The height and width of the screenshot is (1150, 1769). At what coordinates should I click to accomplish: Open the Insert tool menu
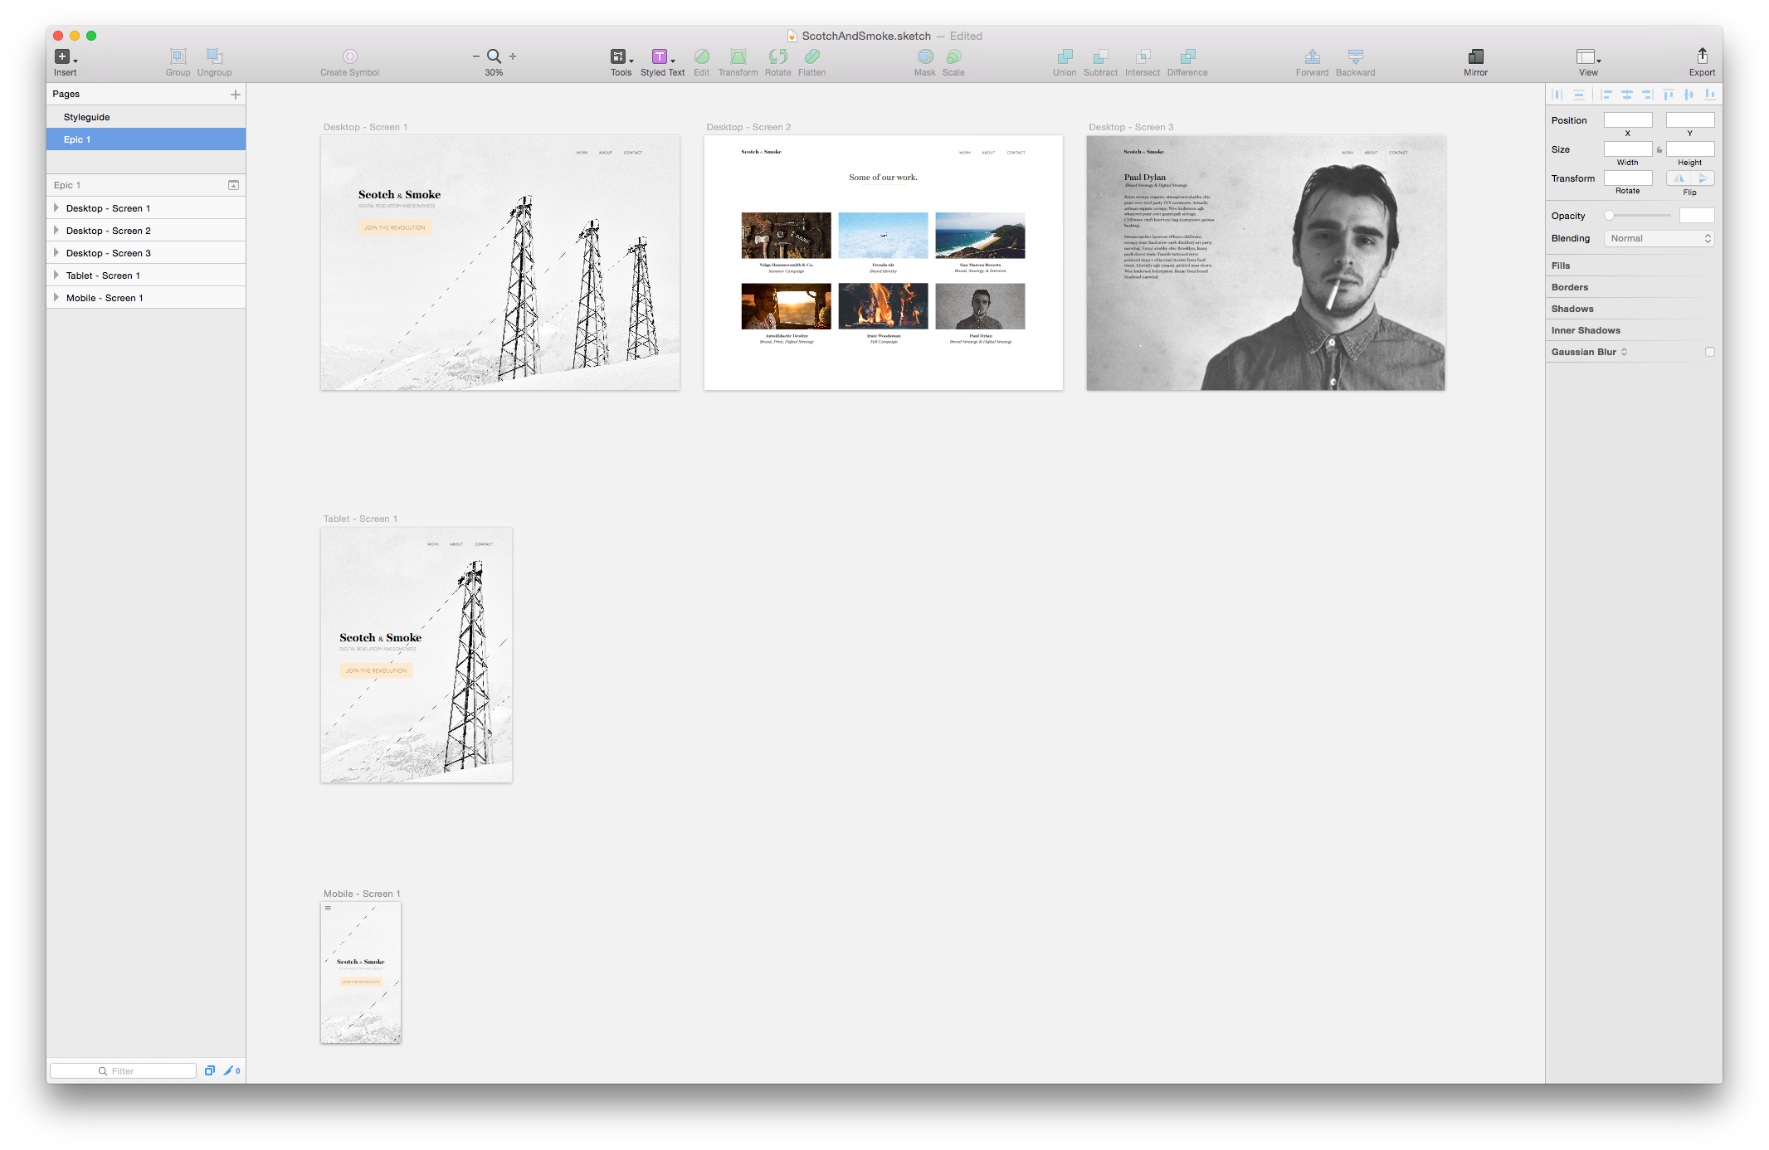click(64, 56)
